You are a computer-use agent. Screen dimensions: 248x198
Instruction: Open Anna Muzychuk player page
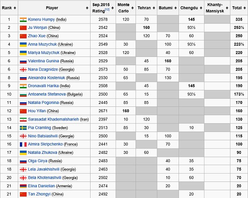42,45
